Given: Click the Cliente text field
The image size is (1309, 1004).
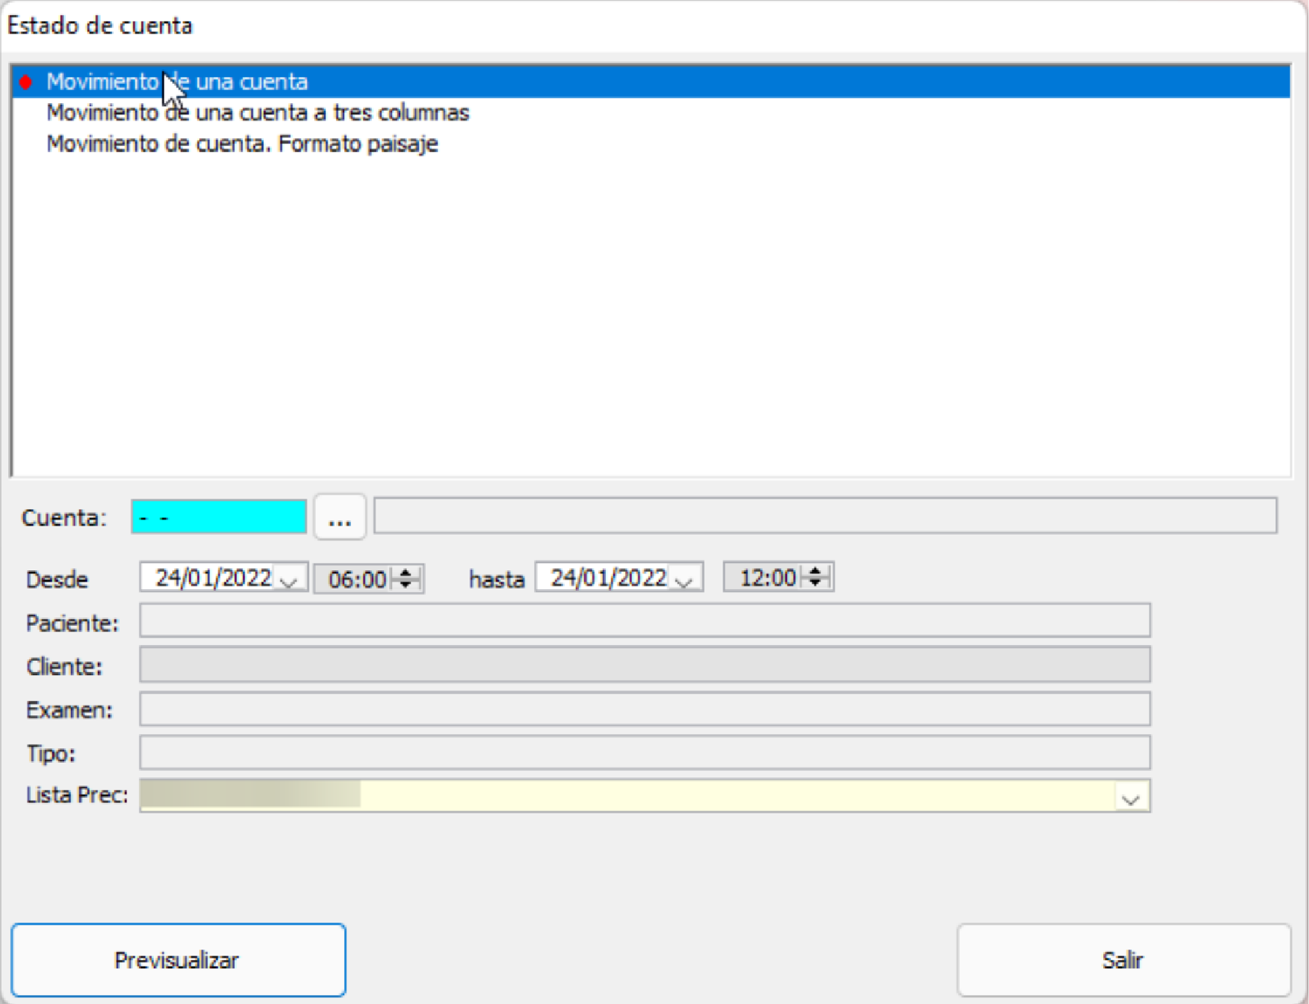Looking at the screenshot, I should point(644,665).
